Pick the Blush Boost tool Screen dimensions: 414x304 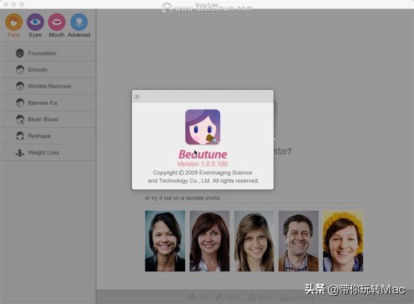click(x=48, y=120)
